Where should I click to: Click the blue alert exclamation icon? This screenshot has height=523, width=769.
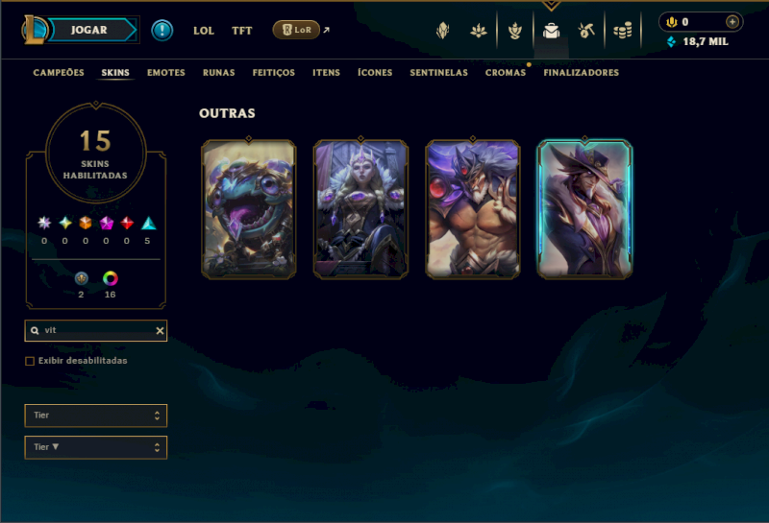[x=161, y=31]
